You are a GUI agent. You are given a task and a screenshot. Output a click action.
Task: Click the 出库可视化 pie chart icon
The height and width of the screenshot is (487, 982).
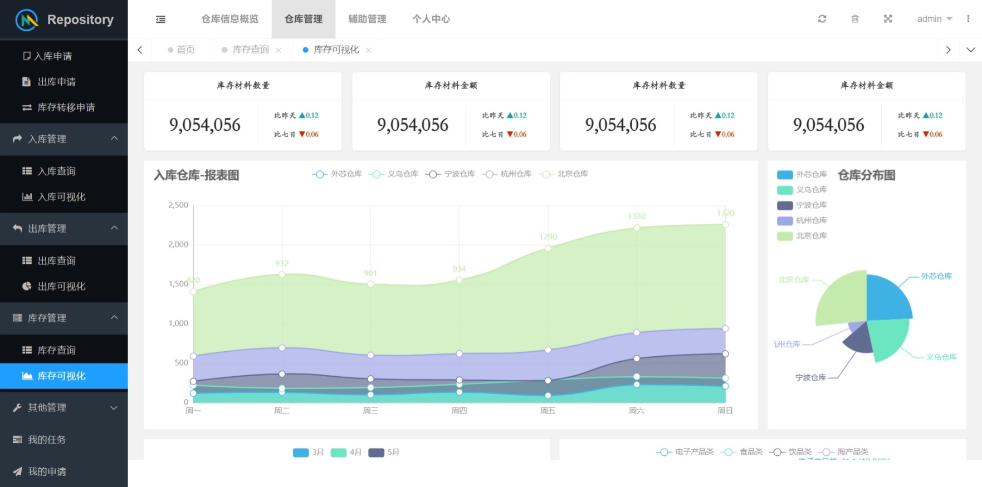coord(27,286)
